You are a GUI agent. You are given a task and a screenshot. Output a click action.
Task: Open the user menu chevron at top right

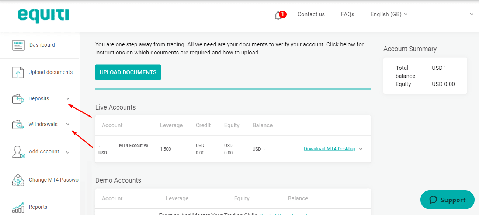point(472,14)
